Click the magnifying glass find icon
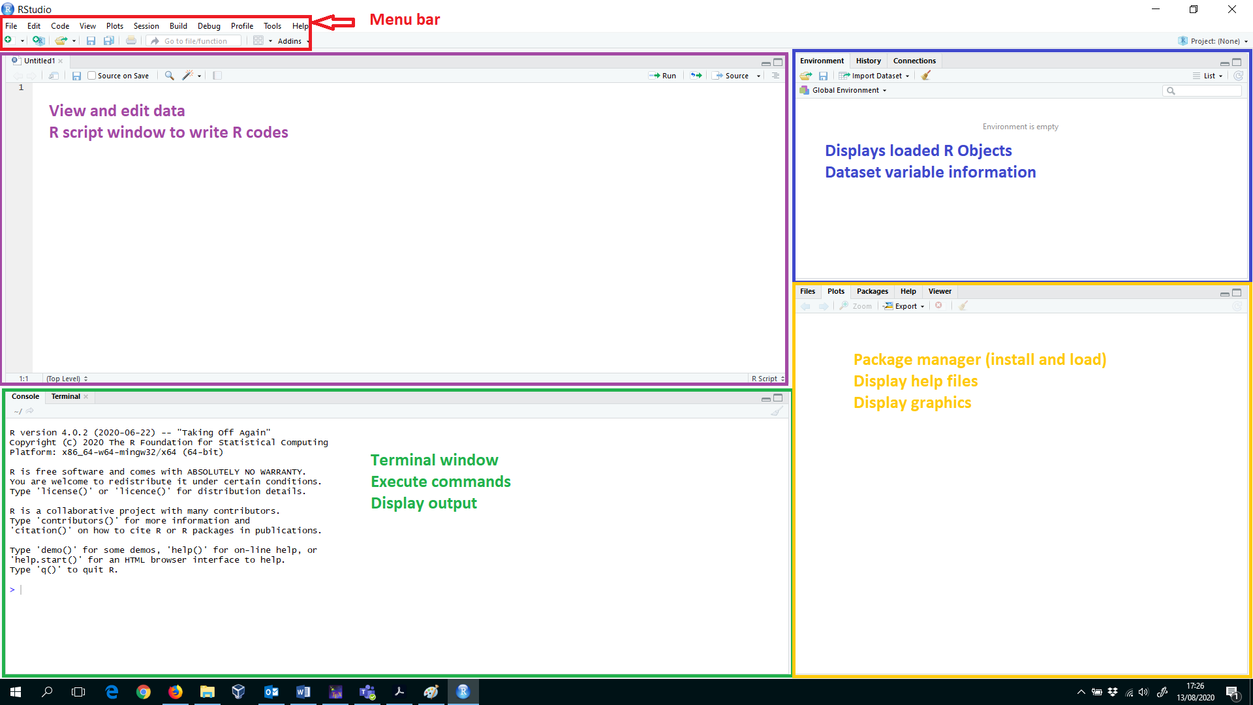Image resolution: width=1253 pixels, height=705 pixels. coord(169,75)
